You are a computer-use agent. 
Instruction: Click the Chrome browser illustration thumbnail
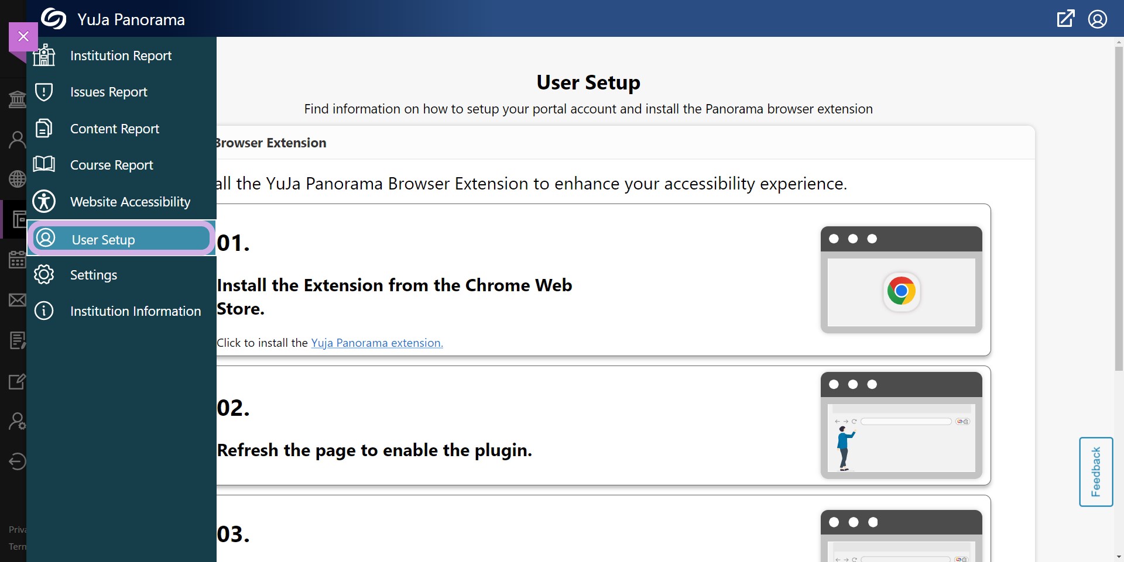(x=901, y=280)
